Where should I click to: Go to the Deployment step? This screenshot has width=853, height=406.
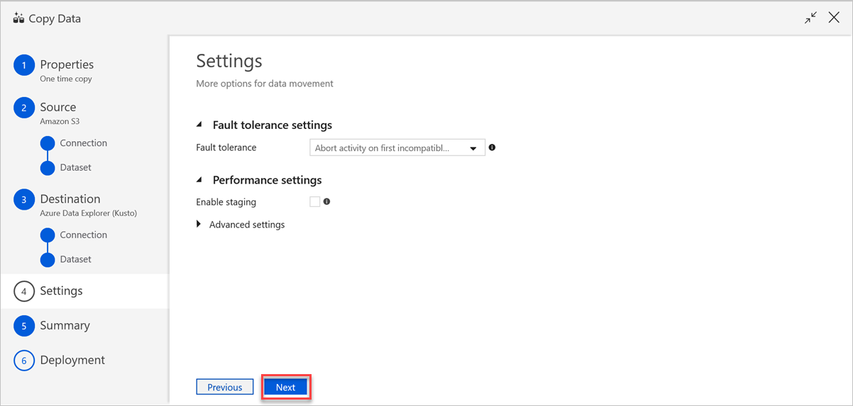[x=72, y=360]
